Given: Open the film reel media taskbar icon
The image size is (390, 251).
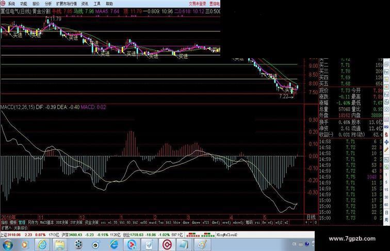Looking at the screenshot, I should 78,245.
